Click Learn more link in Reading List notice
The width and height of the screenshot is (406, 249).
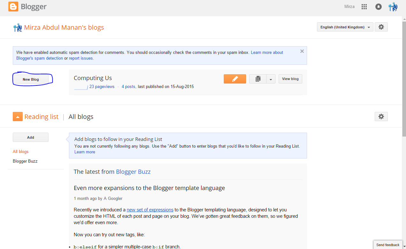pyautogui.click(x=85, y=152)
